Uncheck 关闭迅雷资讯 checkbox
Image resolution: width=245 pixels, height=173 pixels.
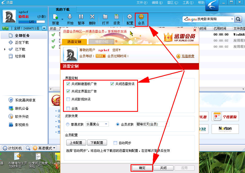112,84
